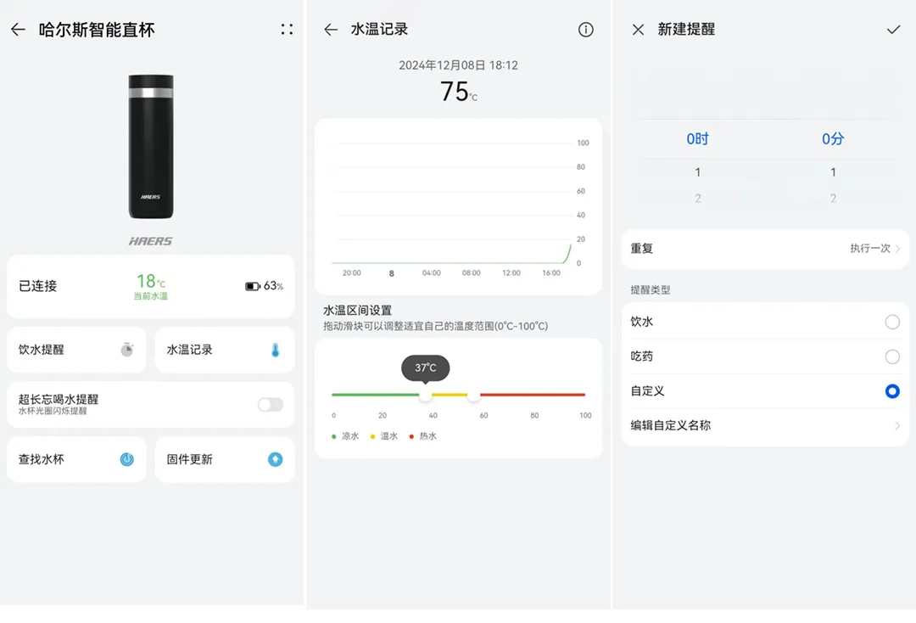Click the 哈尔斯智能直杯 title

point(97,30)
